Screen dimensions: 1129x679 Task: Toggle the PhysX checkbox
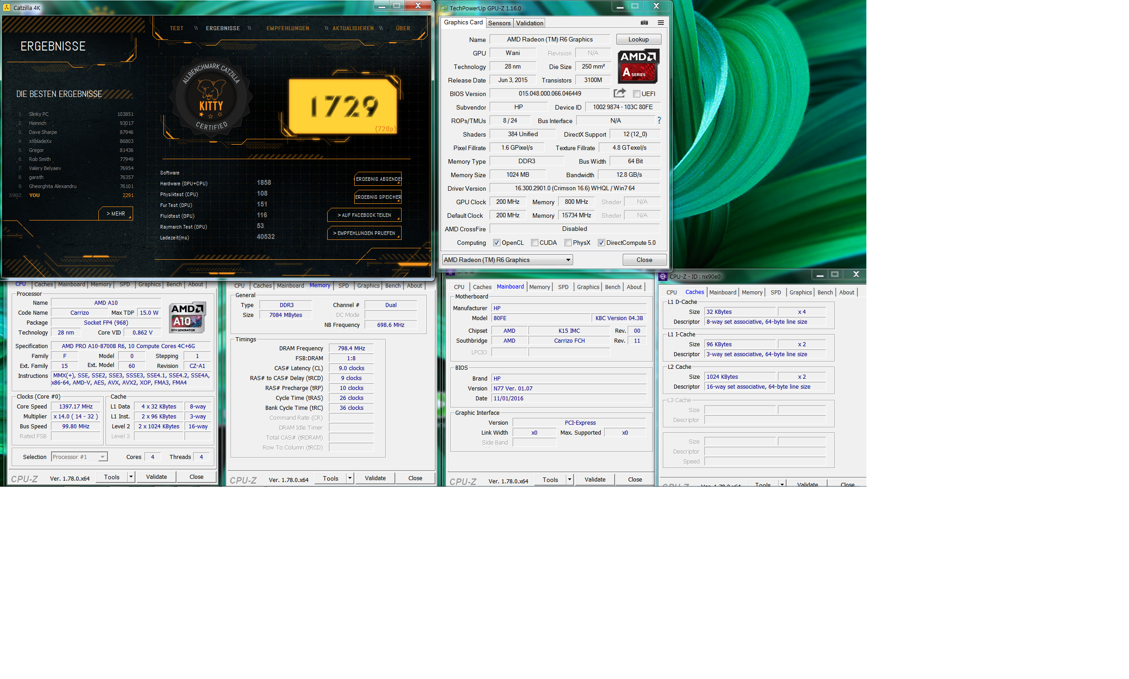click(x=568, y=243)
